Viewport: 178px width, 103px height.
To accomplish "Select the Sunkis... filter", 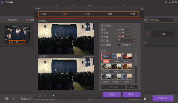I will 127,66.
